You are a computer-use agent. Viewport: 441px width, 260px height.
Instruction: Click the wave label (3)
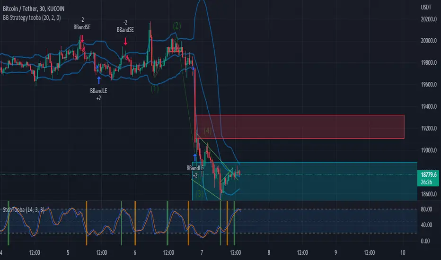(199, 194)
